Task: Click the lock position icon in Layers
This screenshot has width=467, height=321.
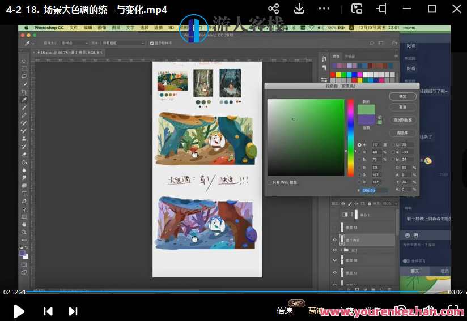Action: click(x=356, y=203)
